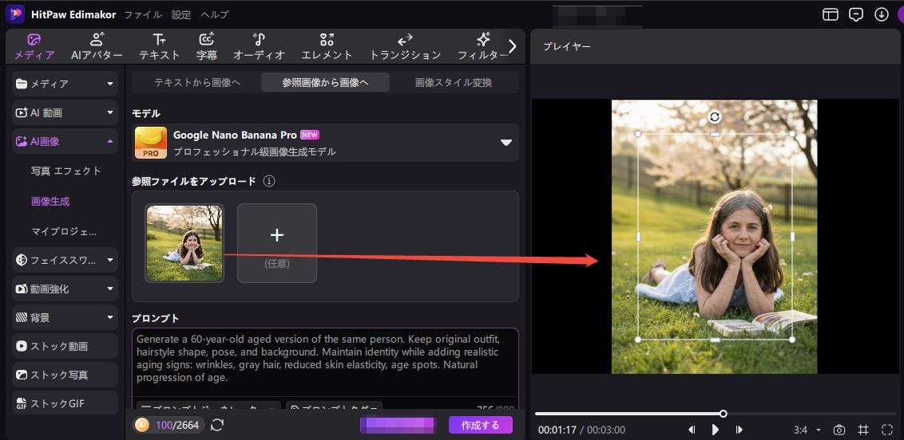Click the bottom-right resize handle of the image
Screen dimensions: 904x440
click(792, 340)
